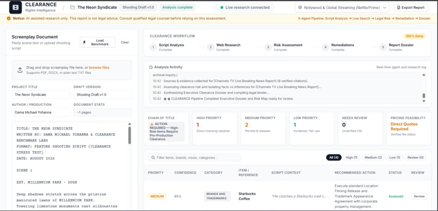This screenshot has height=211, width=438.
Task: Click the Analysis Activity scroll up arrow
Action: 424,75
